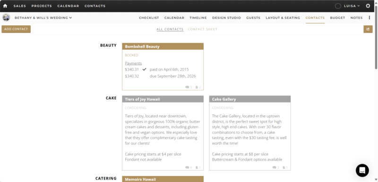View documents on Cake Gallery card
This screenshot has height=182, width=378.
click(x=285, y=167)
